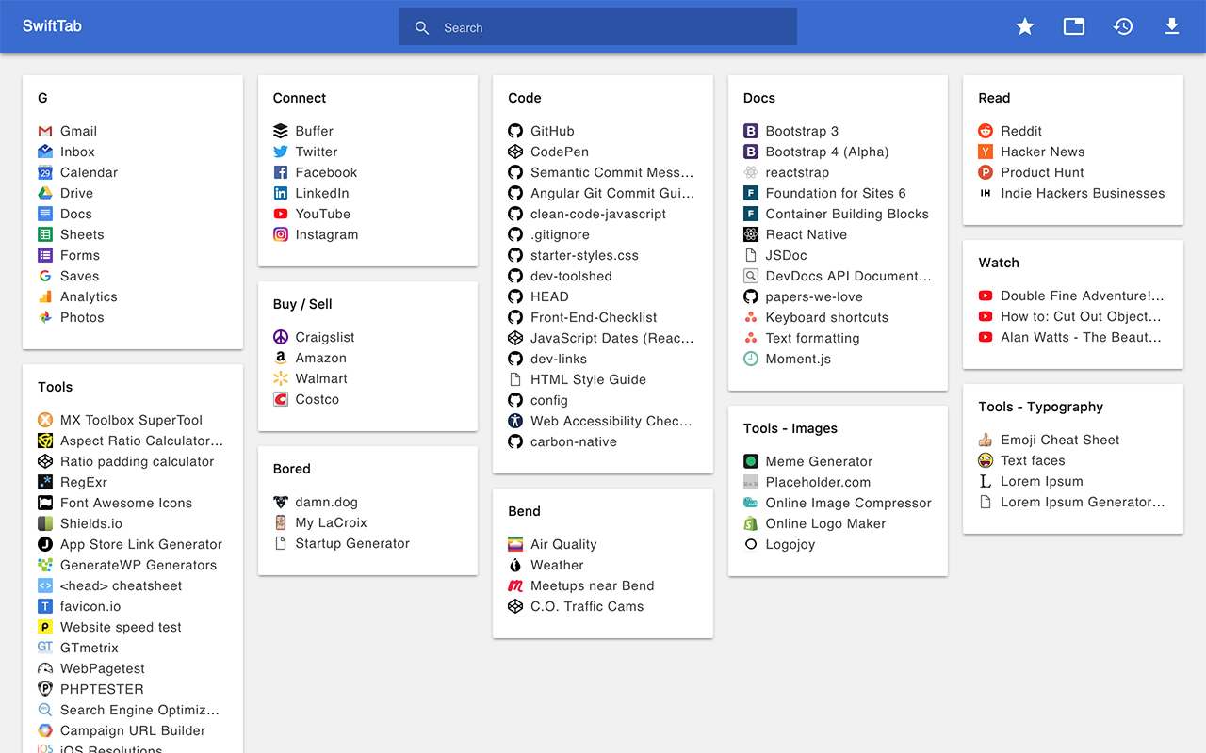Click the LinkedIn icon
Image resolution: width=1206 pixels, height=753 pixels.
(x=281, y=193)
